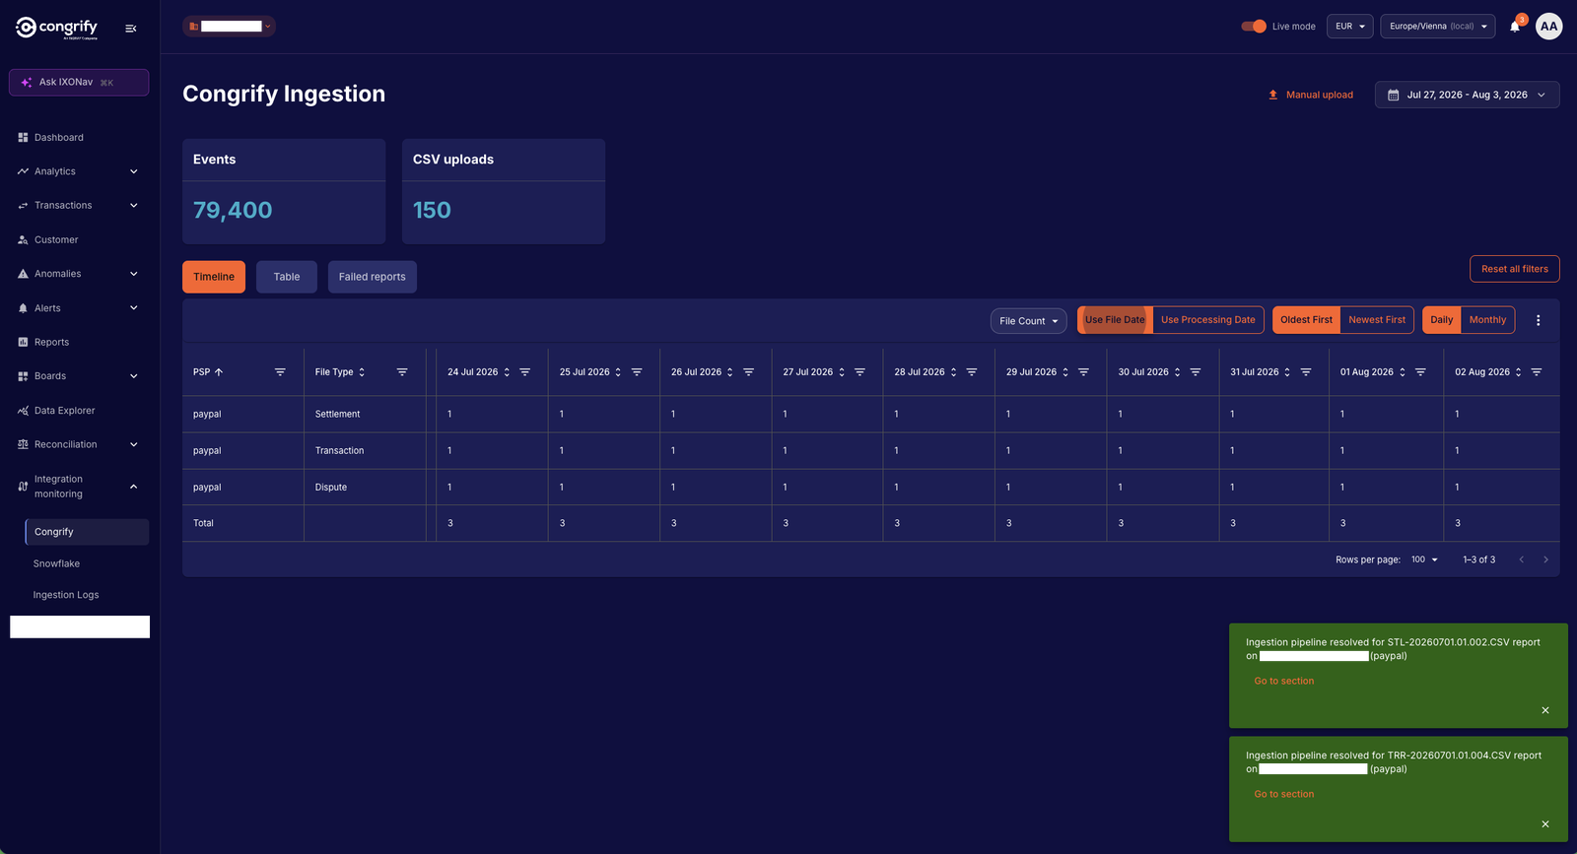Image resolution: width=1577 pixels, height=854 pixels.
Task: Open the notifications bell
Action: coord(1515,27)
